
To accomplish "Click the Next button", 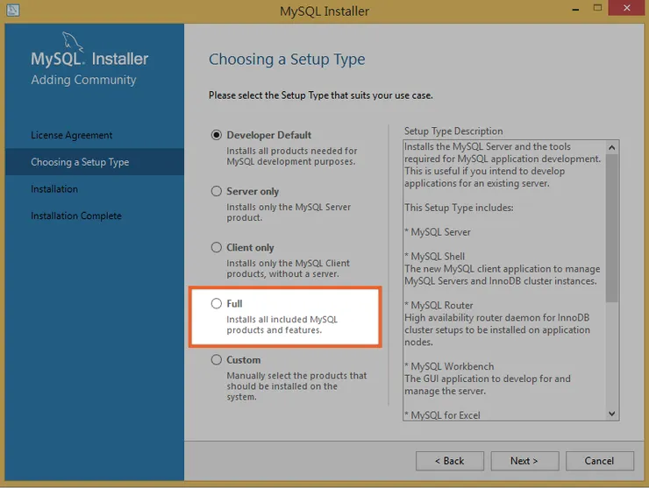I will tap(524, 461).
